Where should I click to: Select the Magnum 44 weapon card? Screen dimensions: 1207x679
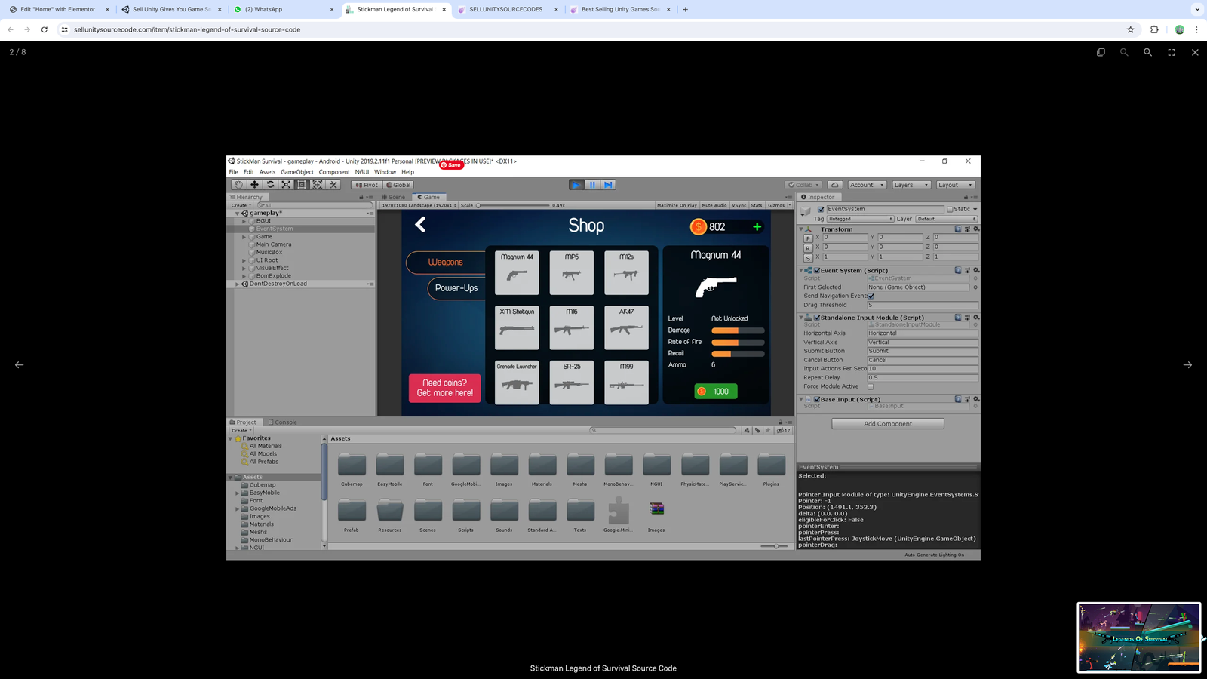coord(517,272)
